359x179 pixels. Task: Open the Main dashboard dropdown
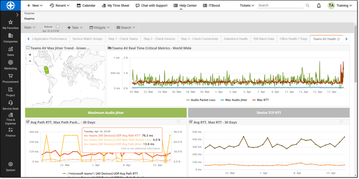30,27
